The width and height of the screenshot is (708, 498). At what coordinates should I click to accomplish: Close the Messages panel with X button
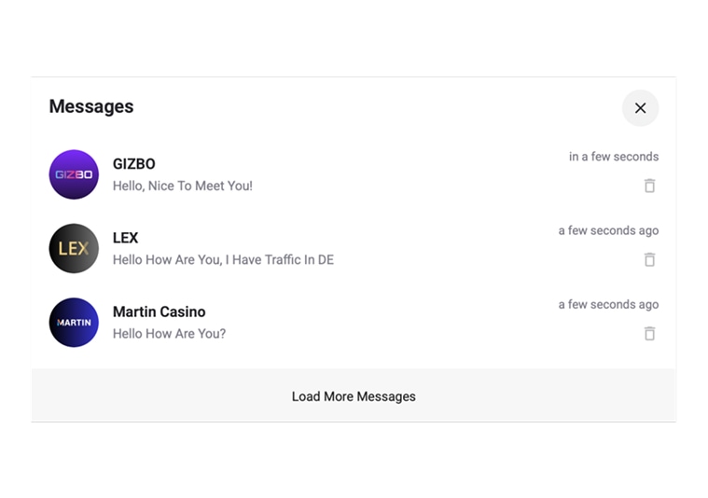(x=640, y=108)
